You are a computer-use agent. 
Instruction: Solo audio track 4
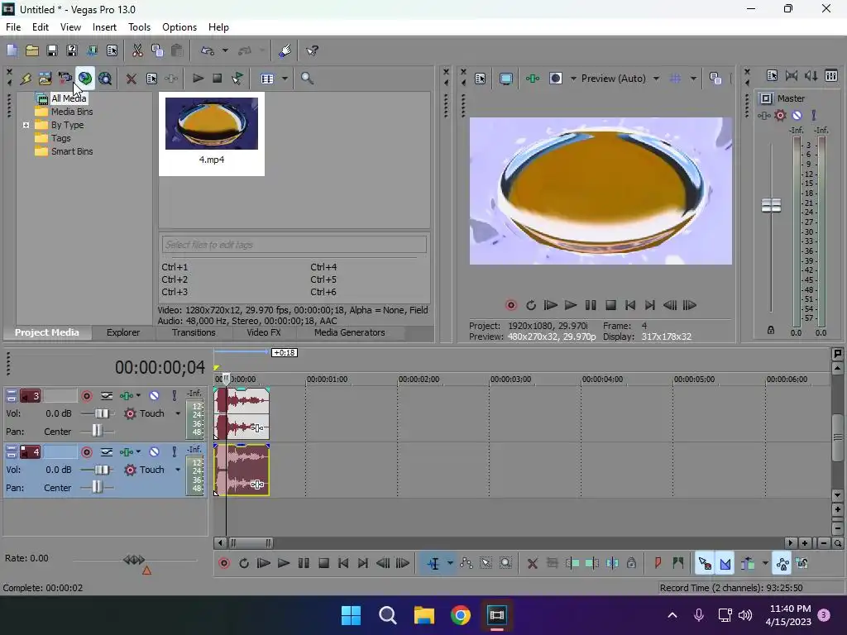(x=174, y=452)
